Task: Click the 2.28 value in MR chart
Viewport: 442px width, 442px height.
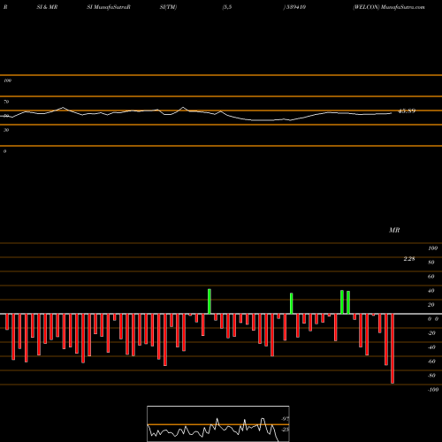Action: pos(409,259)
